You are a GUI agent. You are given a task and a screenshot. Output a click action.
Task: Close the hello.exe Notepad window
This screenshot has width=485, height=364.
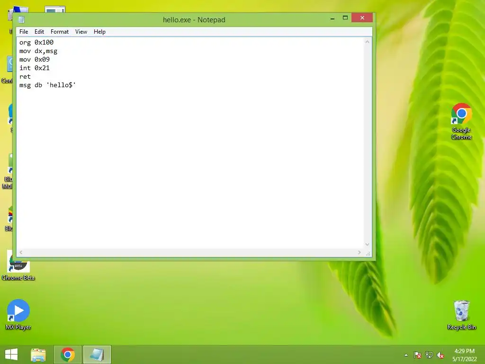point(362,18)
